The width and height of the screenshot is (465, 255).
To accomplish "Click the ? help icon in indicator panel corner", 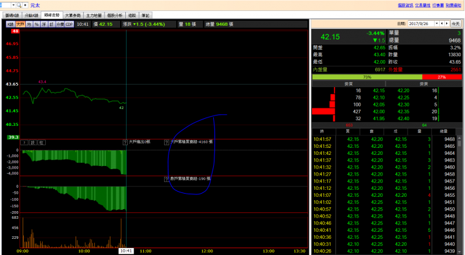I will click(x=25, y=143).
